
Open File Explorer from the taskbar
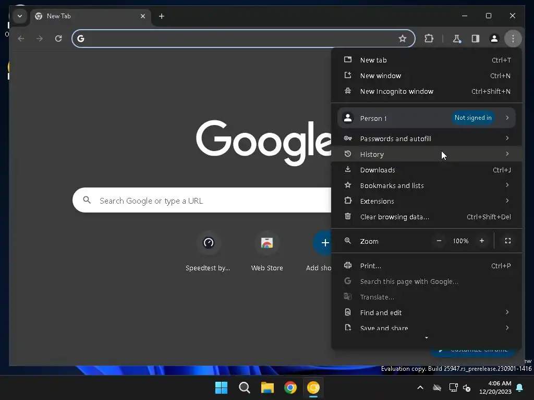[x=268, y=387]
